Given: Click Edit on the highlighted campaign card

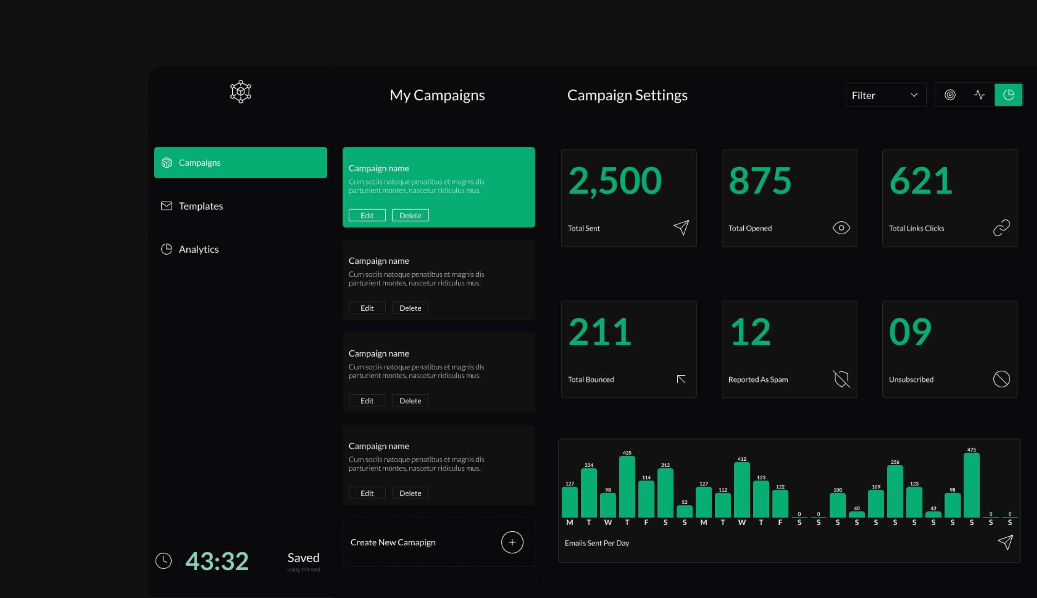Looking at the screenshot, I should [x=367, y=215].
